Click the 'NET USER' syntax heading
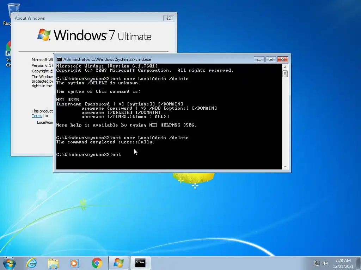The width and height of the screenshot is (361, 270). pos(67,100)
